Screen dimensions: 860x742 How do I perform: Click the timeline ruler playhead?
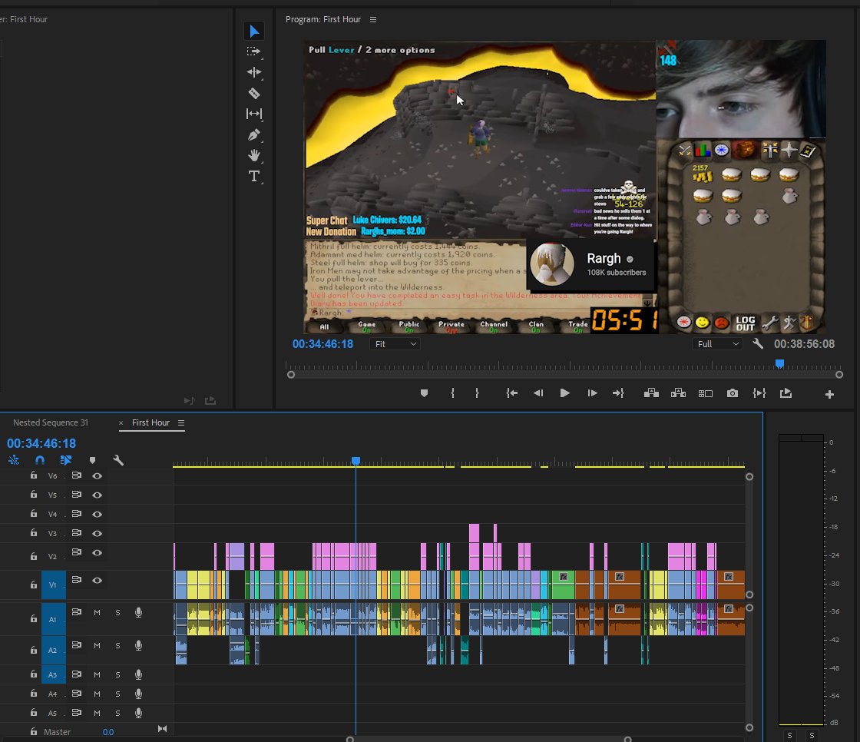pyautogui.click(x=356, y=461)
